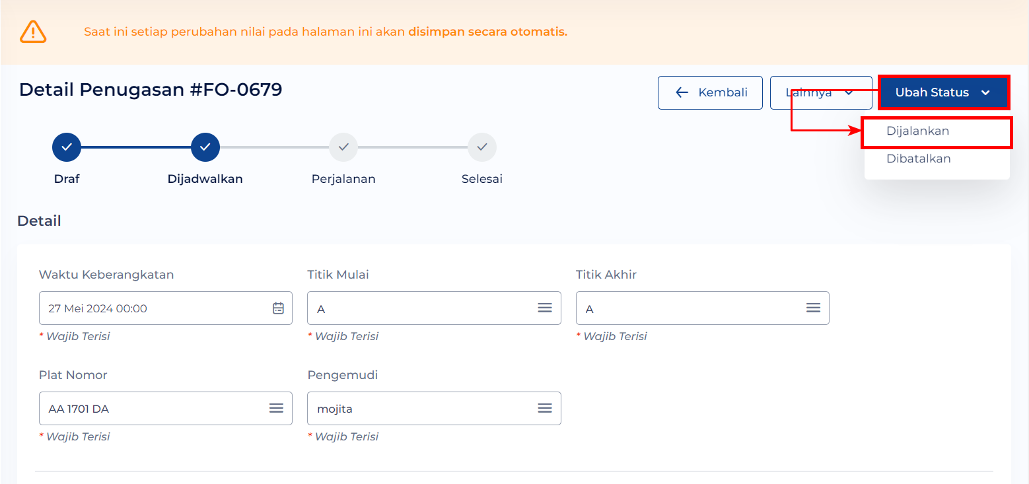The width and height of the screenshot is (1029, 484).
Task: Open the Plat Nomor dropdown field
Action: click(166, 409)
